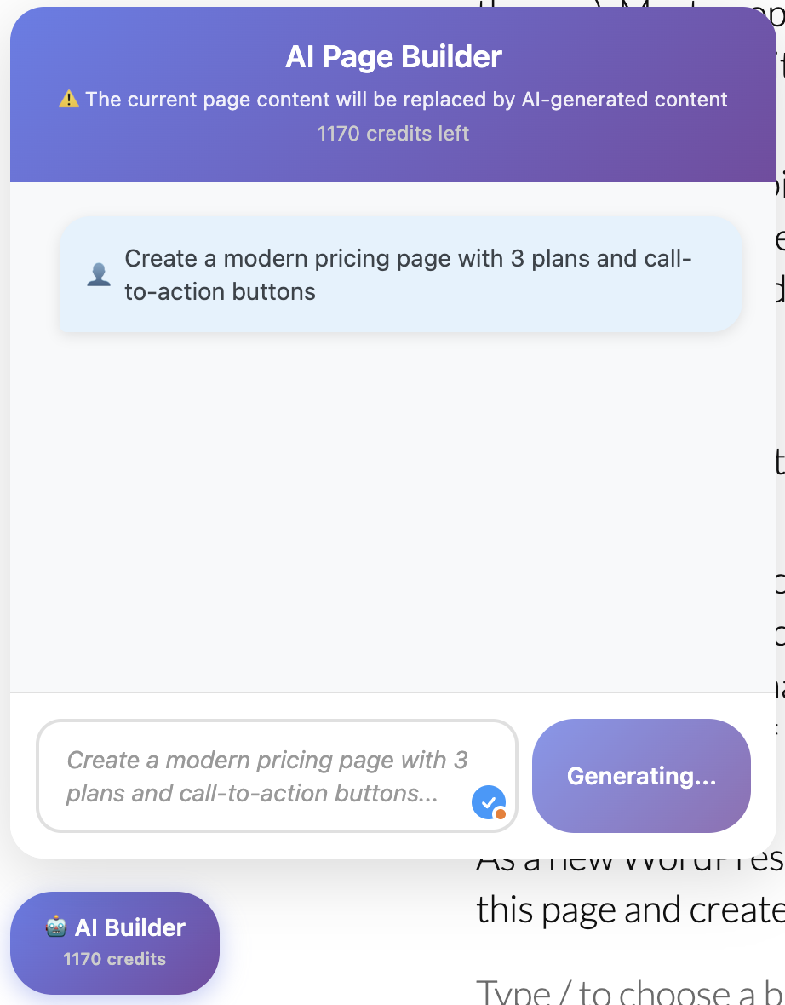Click the warning triangle icon in the header
785x1005 pixels.
pyautogui.click(x=71, y=99)
